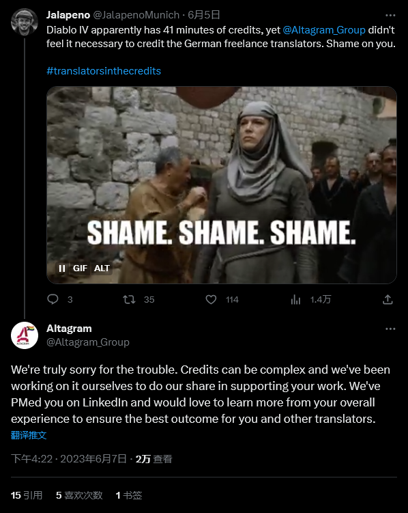Open the more options menu on Altagram's reply
The image size is (408, 513).
pyautogui.click(x=390, y=329)
